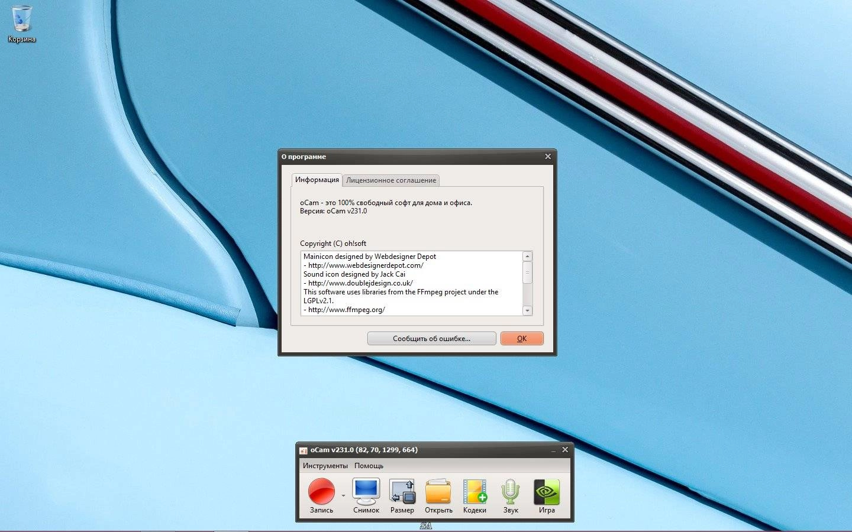Switch to Лицензионное соглашение tab
Screen dimensions: 852x532
pyautogui.click(x=391, y=180)
